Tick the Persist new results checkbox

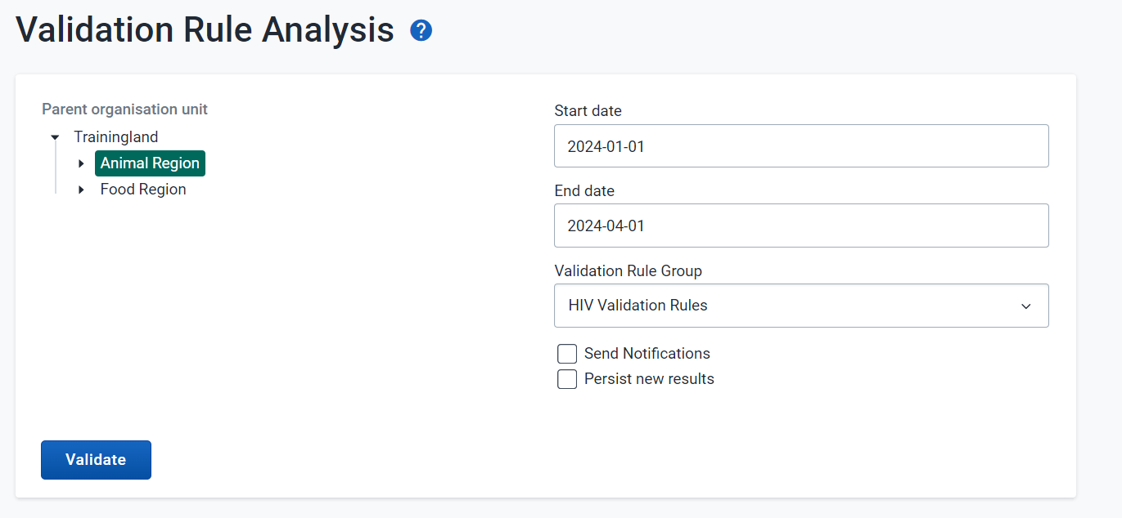pos(567,379)
